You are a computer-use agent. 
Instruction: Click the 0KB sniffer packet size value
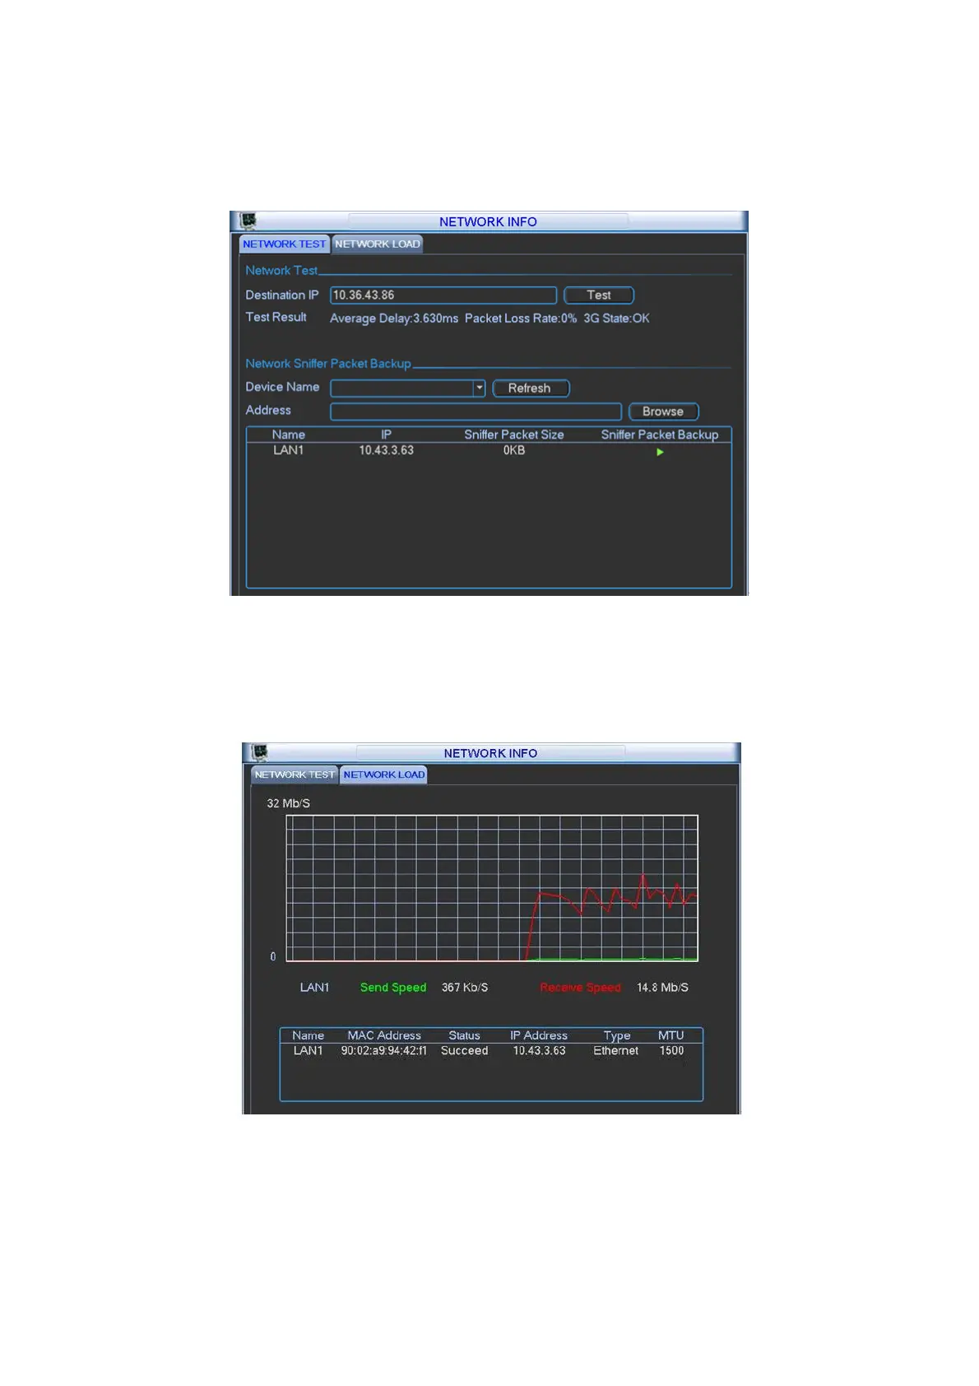[514, 450]
